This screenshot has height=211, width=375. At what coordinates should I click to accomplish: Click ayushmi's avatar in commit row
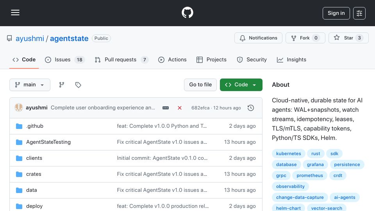[x=19, y=108]
